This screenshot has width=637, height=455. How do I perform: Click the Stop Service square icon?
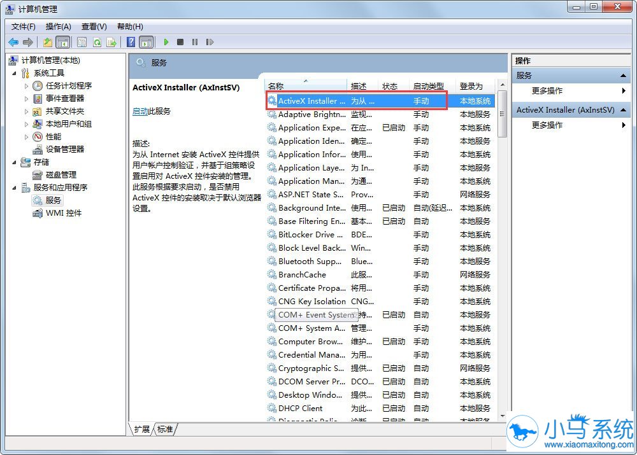pos(180,42)
